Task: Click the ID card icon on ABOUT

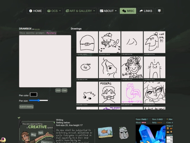Action: coord(101,11)
